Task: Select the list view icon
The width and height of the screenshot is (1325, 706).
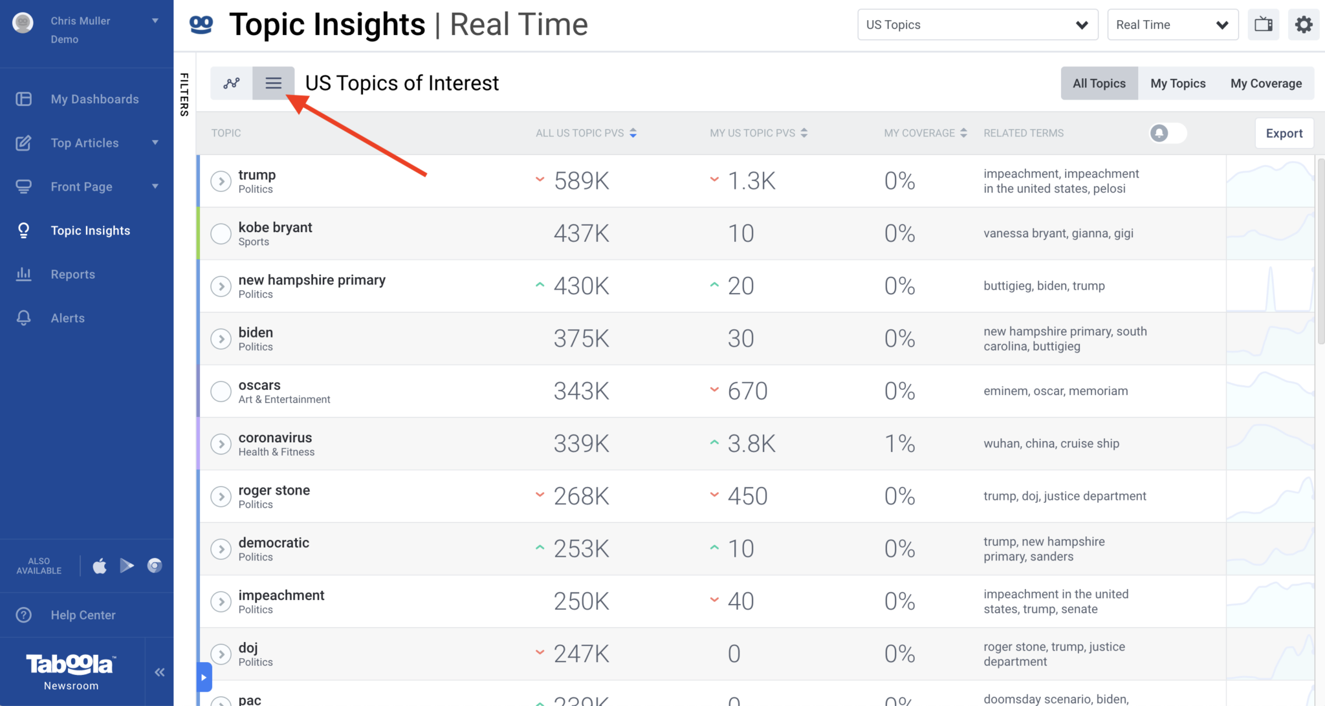Action: (273, 83)
